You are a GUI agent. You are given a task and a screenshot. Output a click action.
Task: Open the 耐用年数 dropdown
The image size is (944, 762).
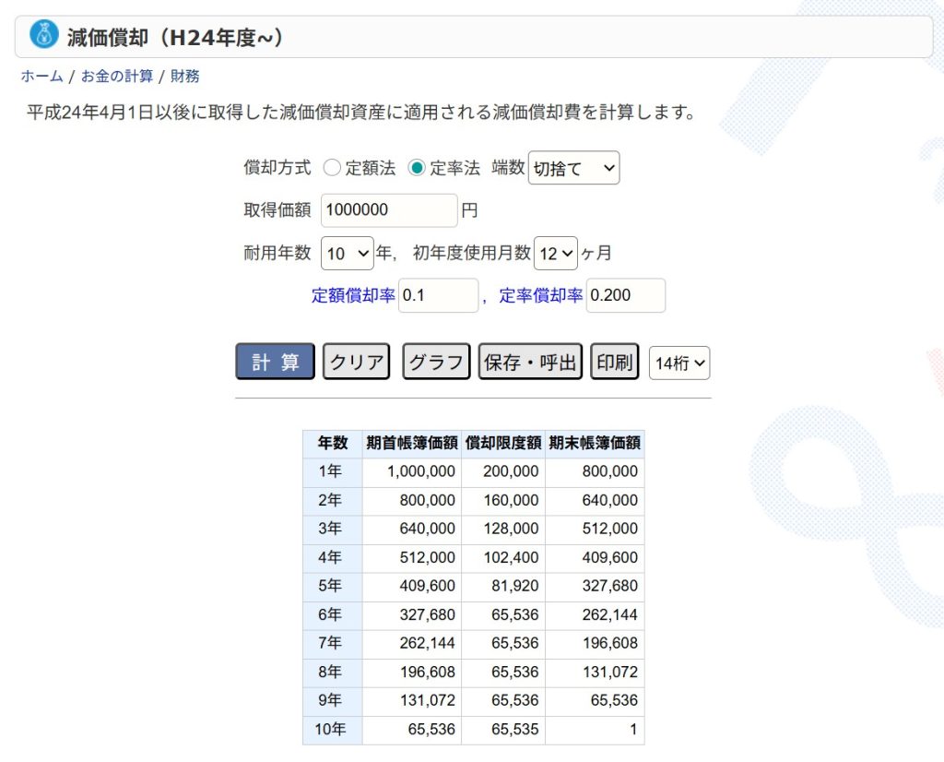(348, 253)
